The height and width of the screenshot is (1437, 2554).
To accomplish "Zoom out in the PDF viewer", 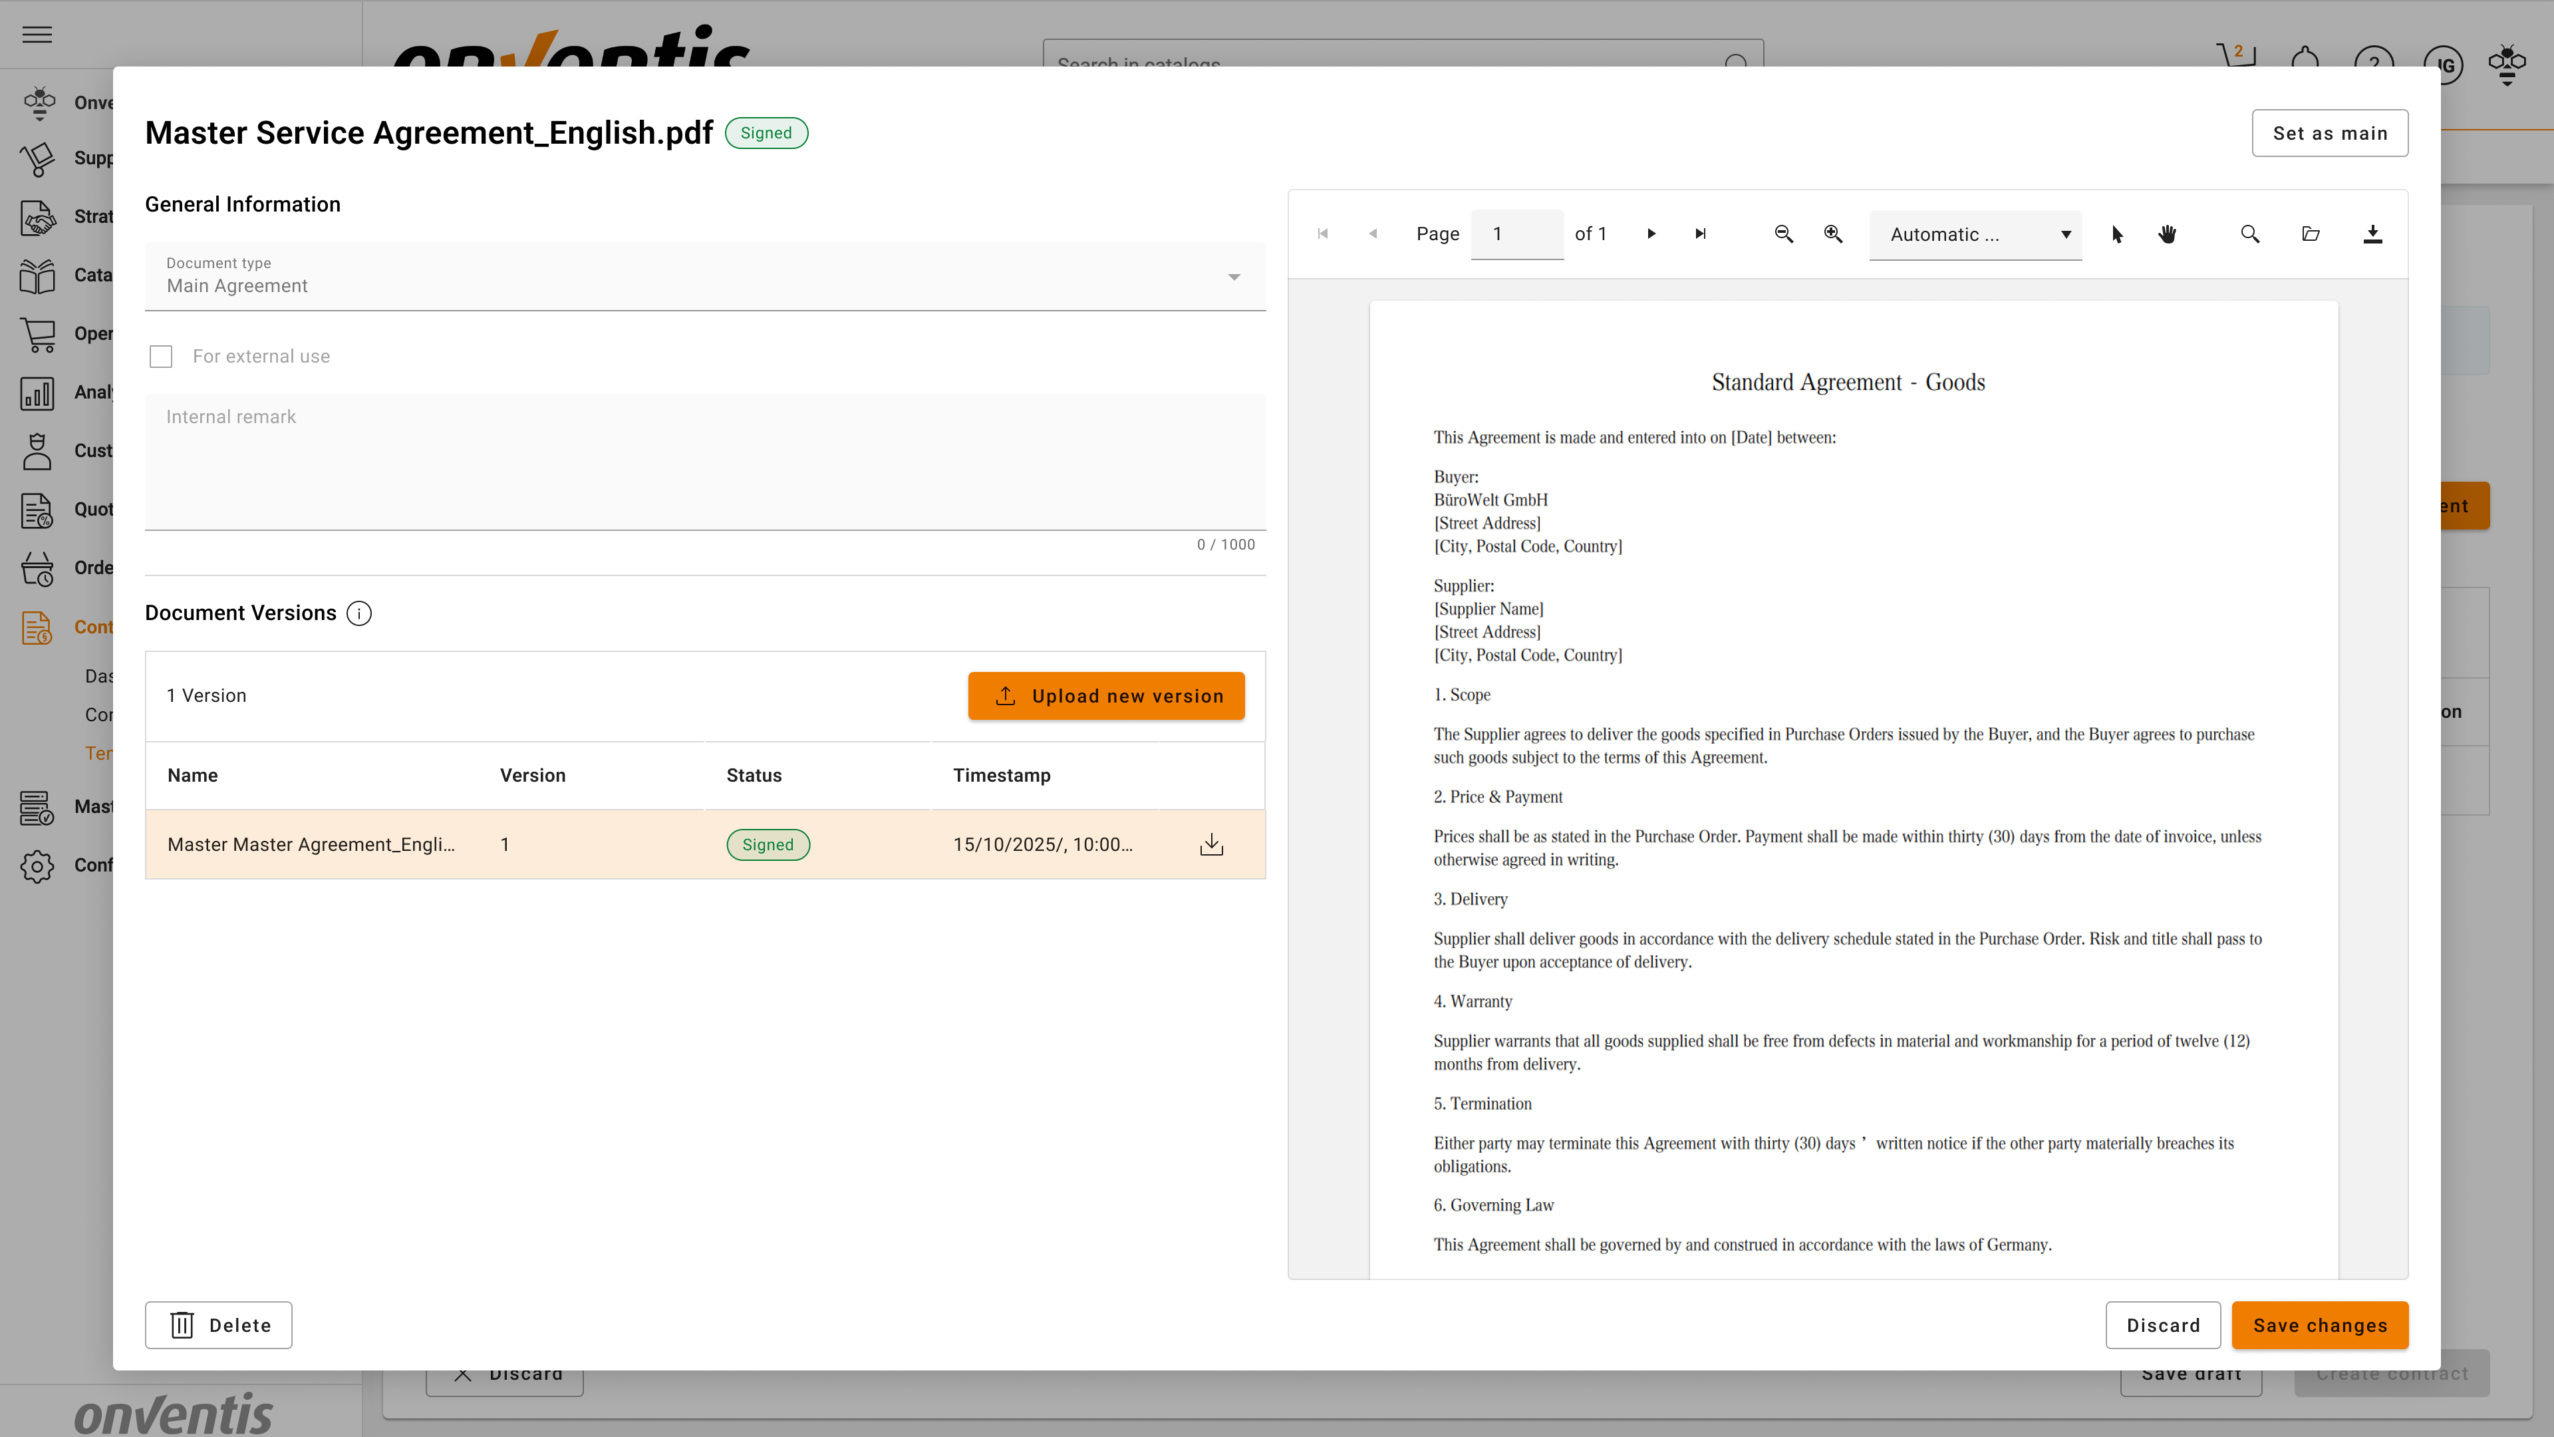I will coord(1782,234).
